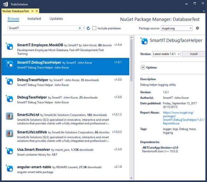Expand the Options section
The image size is (207, 182).
(x=143, y=67)
